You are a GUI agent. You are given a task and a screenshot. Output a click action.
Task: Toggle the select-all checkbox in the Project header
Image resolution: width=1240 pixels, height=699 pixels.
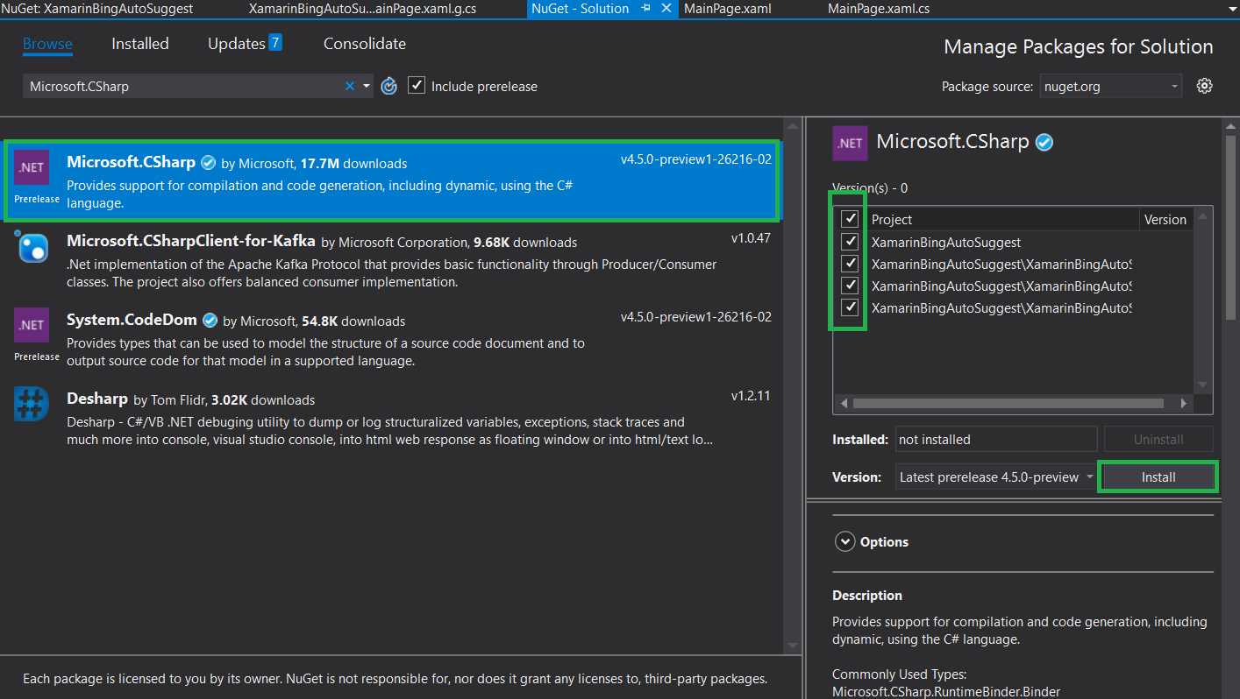(850, 218)
